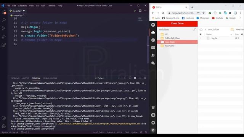Bookmark this page with the star icon
The width and height of the screenshot is (244, 137).
coord(203,13)
